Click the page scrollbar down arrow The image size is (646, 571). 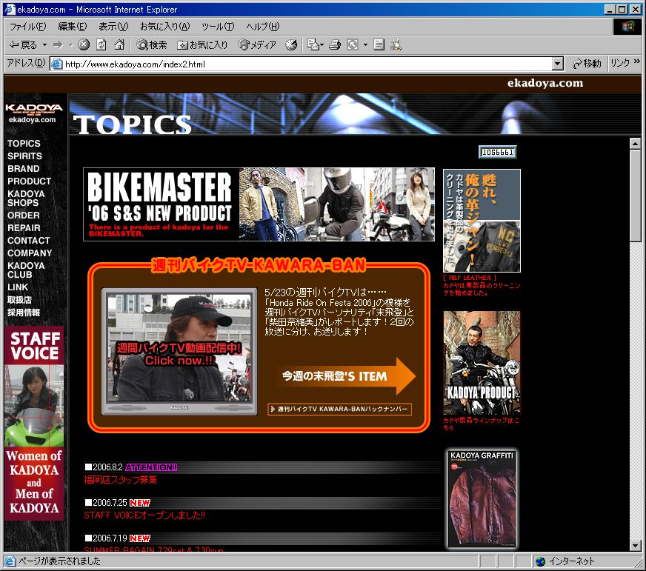point(635,546)
